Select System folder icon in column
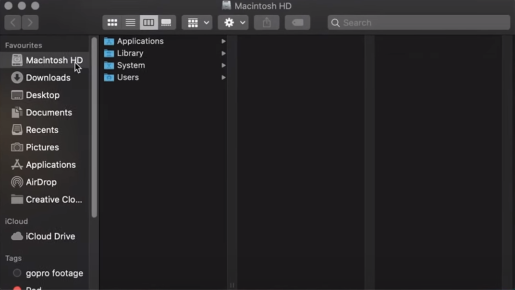The height and width of the screenshot is (290, 515). pyautogui.click(x=109, y=66)
